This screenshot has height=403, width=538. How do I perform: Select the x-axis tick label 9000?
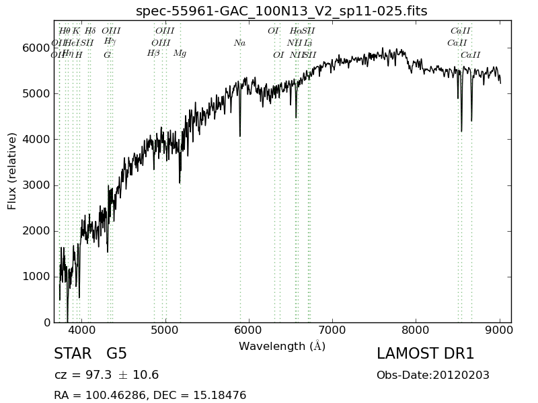(x=500, y=330)
